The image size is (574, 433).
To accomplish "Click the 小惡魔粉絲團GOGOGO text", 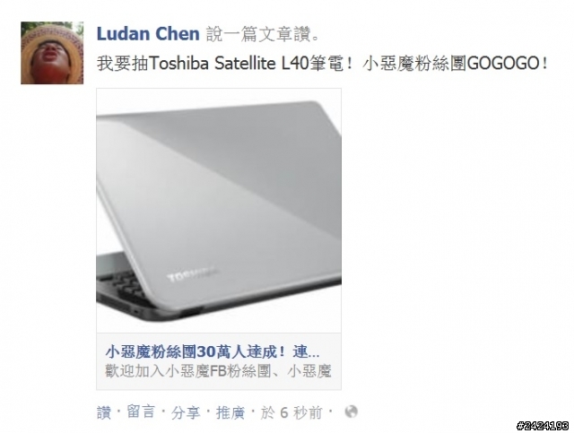I will pos(455,64).
